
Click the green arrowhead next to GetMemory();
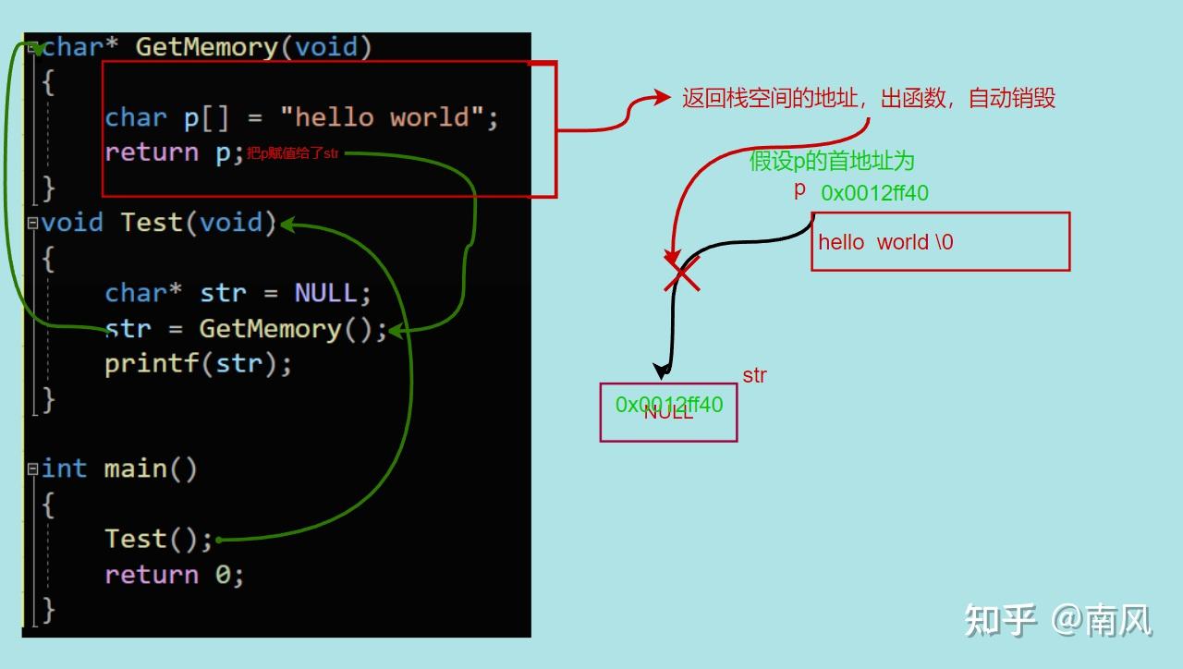tap(396, 330)
